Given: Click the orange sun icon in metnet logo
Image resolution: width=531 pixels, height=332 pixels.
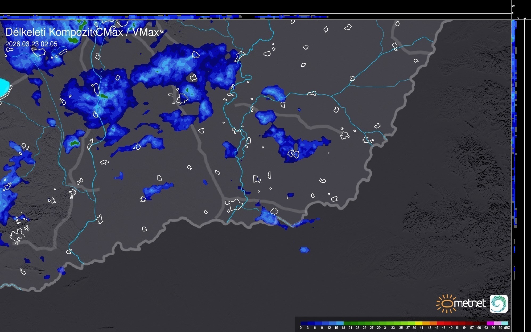Looking at the screenshot, I should (446, 304).
